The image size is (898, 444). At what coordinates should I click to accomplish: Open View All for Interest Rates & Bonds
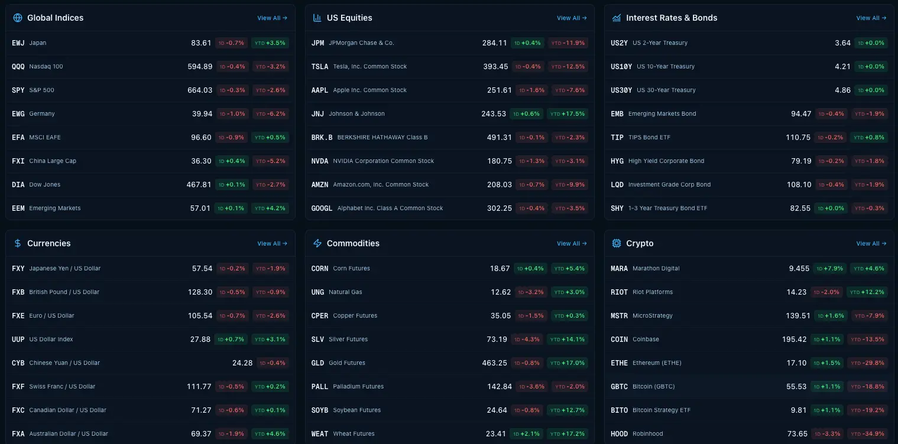click(871, 18)
